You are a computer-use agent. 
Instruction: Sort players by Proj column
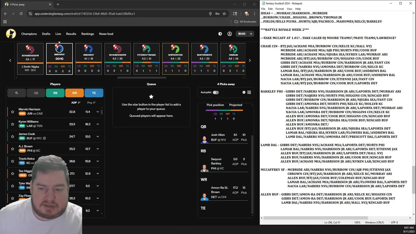pyautogui.click(x=91, y=103)
